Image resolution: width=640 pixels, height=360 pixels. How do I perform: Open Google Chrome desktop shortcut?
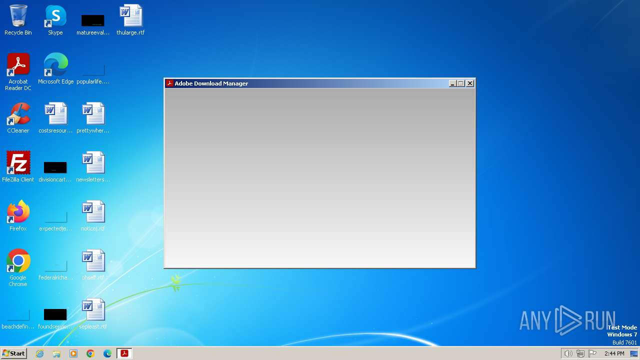(x=18, y=268)
